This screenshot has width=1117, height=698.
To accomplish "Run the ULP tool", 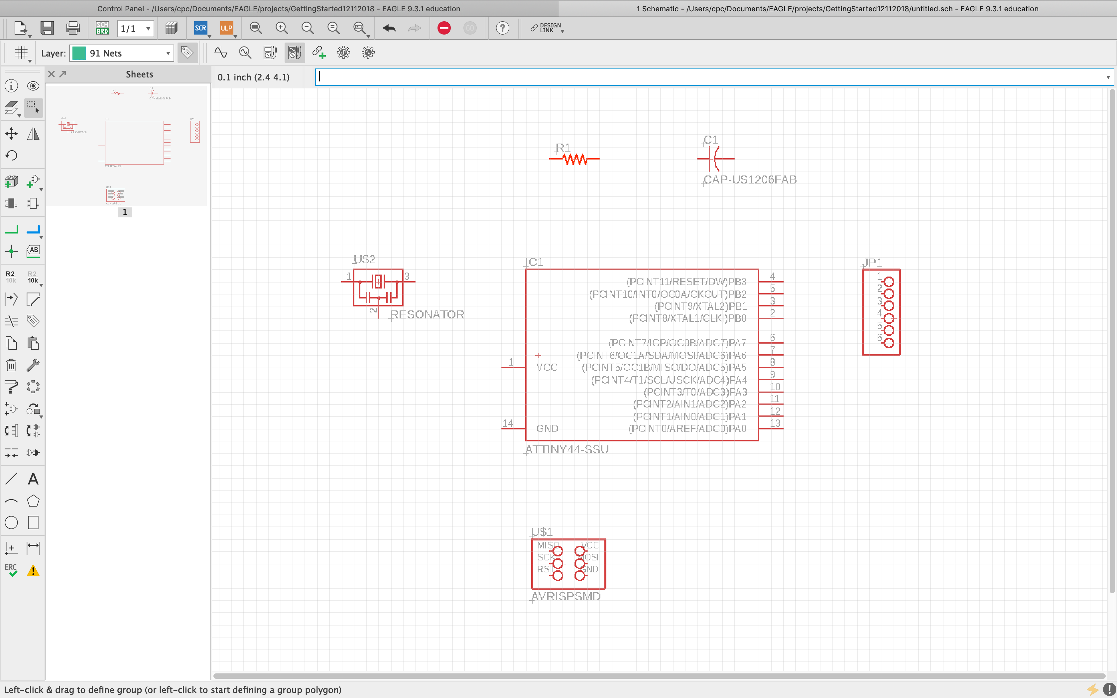I will pyautogui.click(x=227, y=28).
